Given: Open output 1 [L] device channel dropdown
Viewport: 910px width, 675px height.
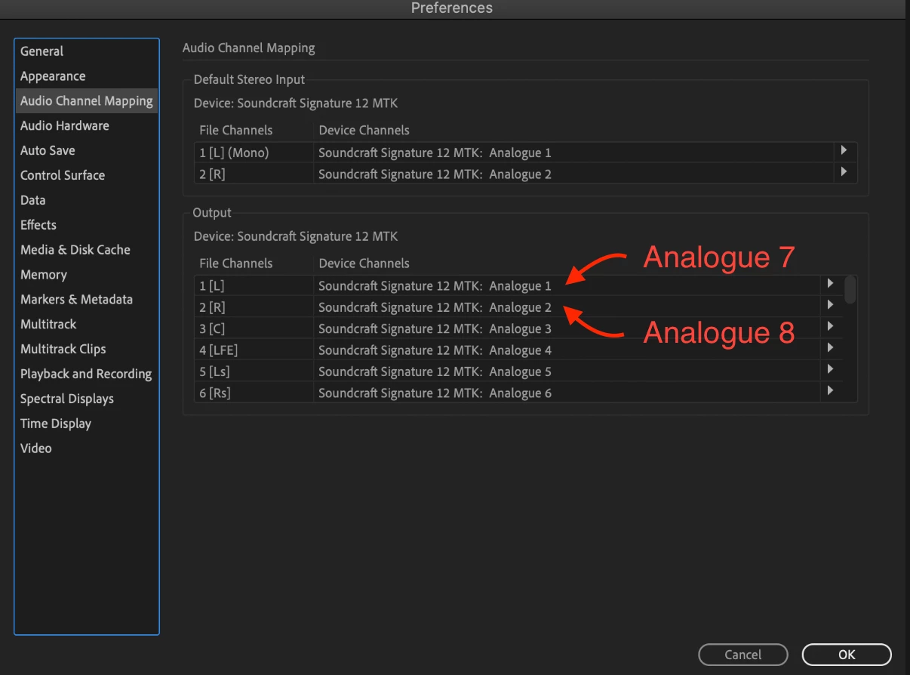Looking at the screenshot, I should coord(830,284).
